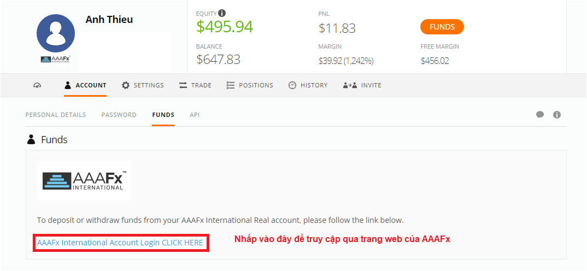Image resolution: width=587 pixels, height=271 pixels.
Task: Switch to the Trade tab
Action: 195,85
